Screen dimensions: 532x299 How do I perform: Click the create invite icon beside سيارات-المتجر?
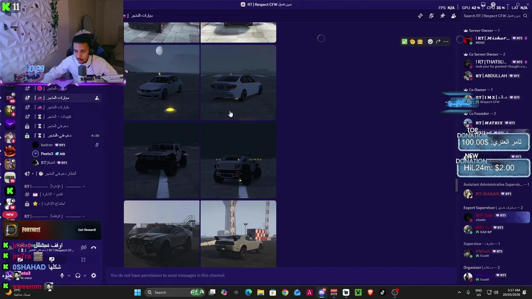point(97,98)
